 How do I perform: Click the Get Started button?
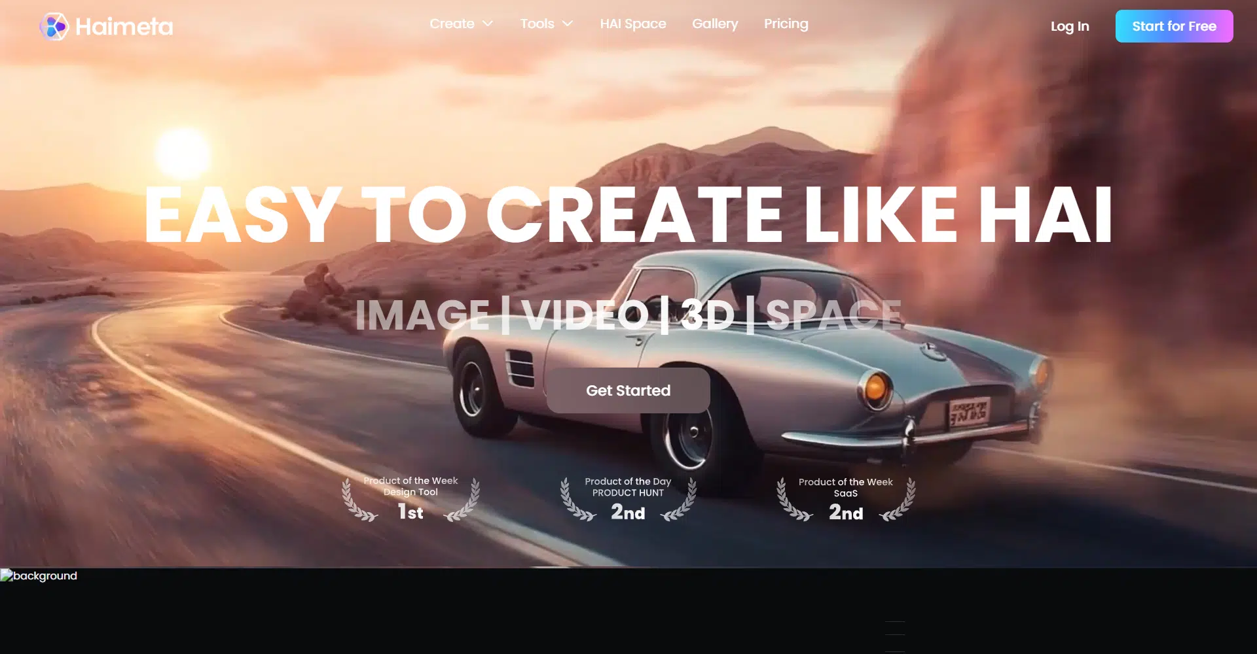click(628, 390)
